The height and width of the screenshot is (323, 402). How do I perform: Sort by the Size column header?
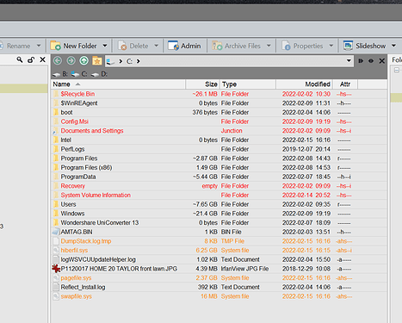point(203,84)
